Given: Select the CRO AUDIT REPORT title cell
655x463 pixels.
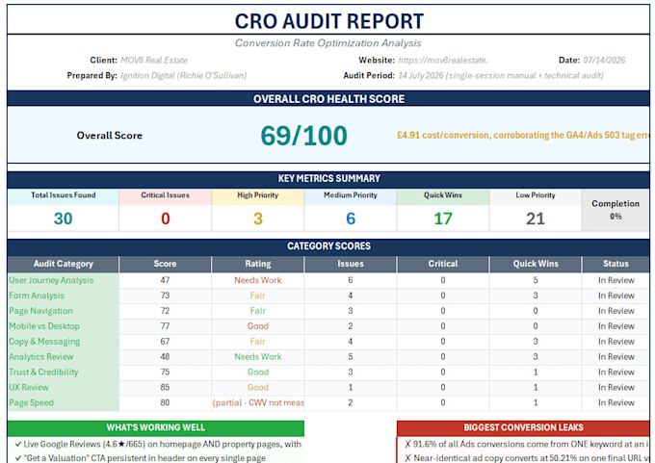Looking at the screenshot, I should (328, 20).
